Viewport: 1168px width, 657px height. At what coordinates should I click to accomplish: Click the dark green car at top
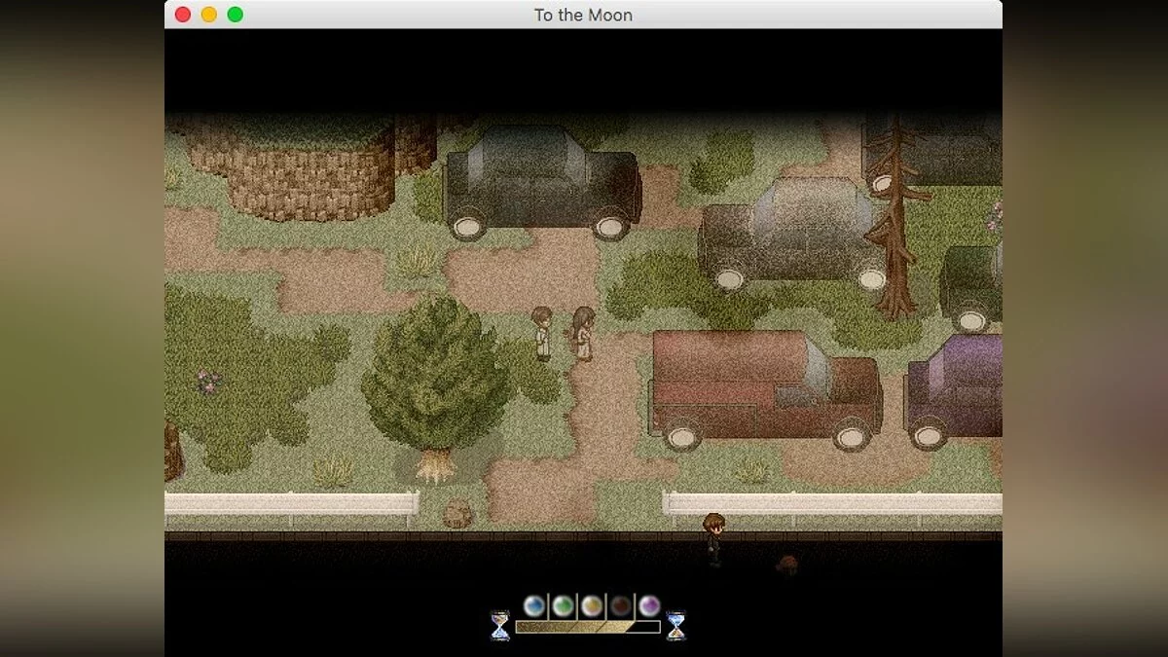point(543,182)
